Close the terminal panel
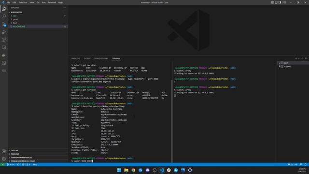The image size is (309, 174). pyautogui.click(x=306, y=58)
